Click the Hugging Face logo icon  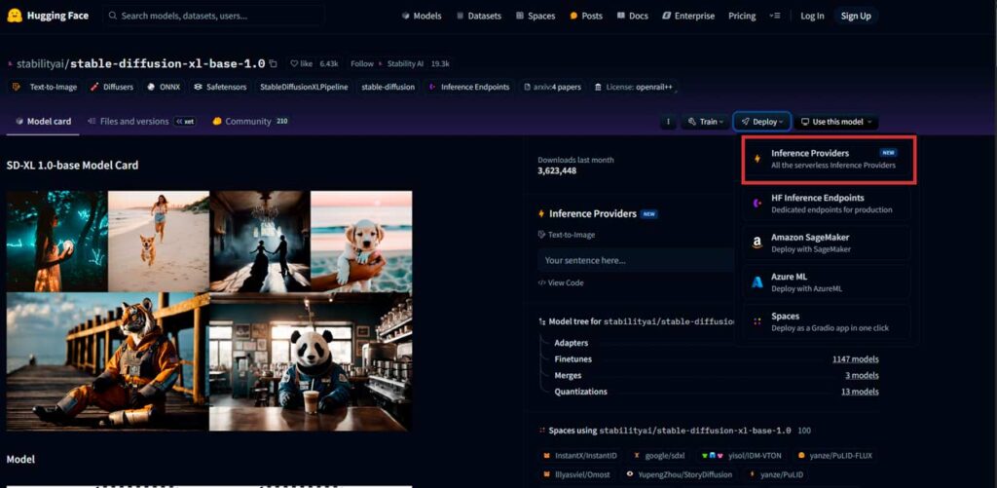(15, 16)
